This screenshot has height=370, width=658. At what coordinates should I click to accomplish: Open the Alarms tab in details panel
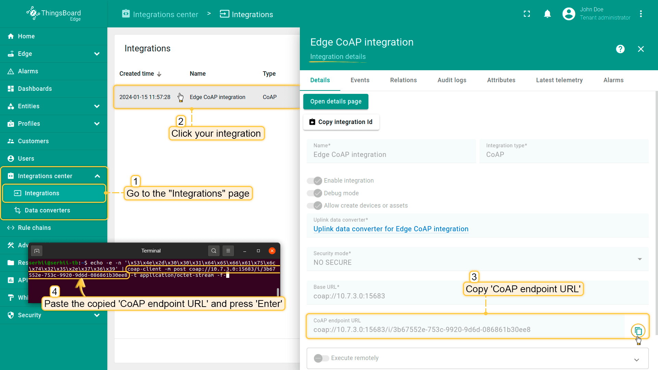click(x=613, y=80)
